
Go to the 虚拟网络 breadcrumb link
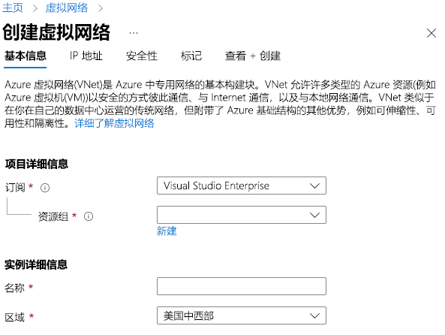tap(67, 8)
